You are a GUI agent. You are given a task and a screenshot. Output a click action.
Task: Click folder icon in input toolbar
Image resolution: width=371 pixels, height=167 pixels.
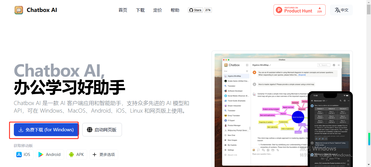point(273,150)
